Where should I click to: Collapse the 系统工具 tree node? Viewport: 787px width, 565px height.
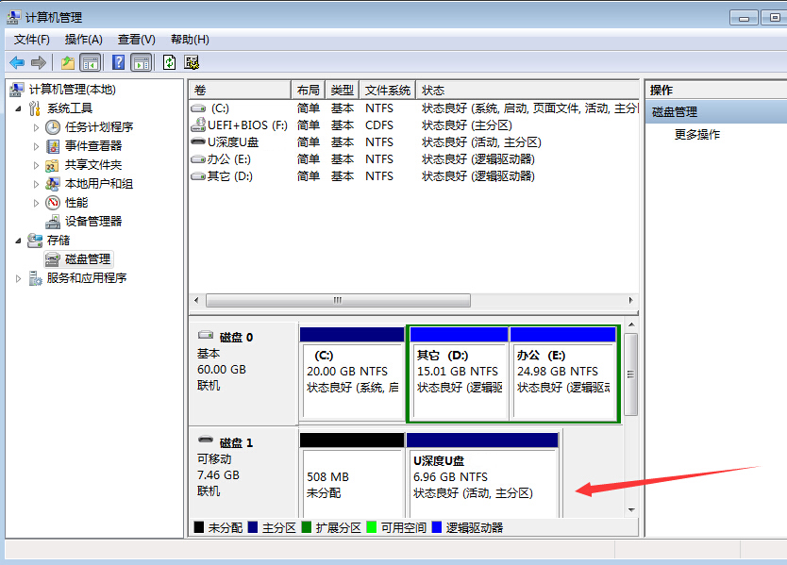(x=19, y=108)
